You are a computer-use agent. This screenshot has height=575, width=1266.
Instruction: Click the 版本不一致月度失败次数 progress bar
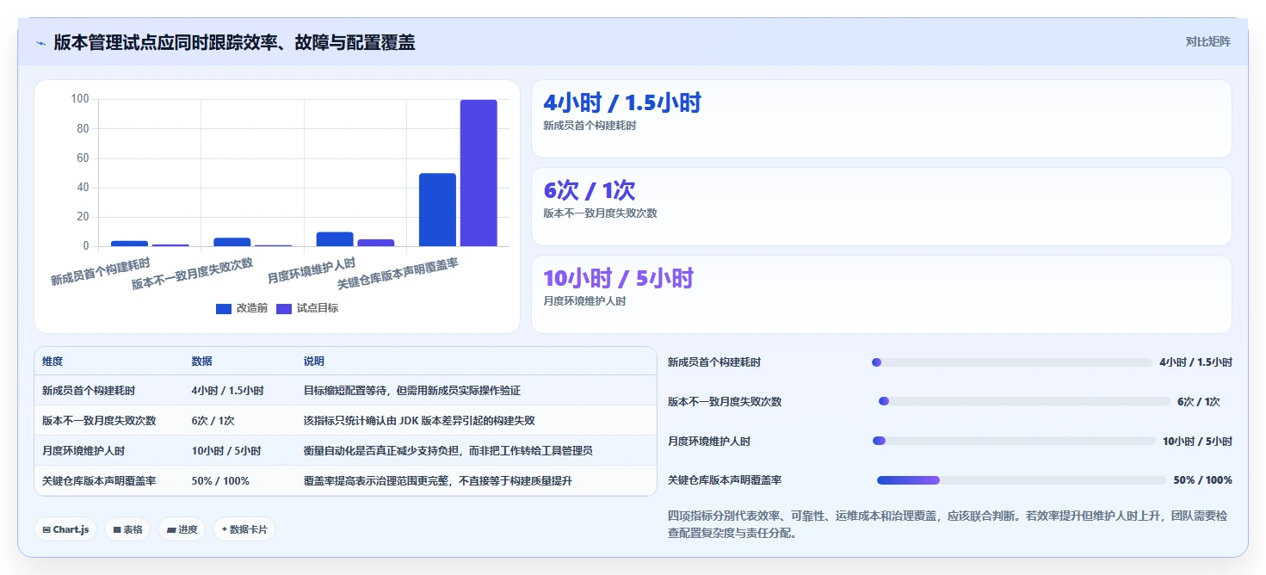point(1024,402)
